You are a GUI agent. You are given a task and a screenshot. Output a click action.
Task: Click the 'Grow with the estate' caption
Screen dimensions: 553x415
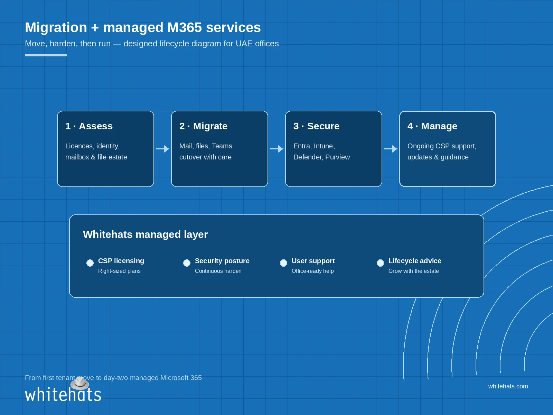pyautogui.click(x=413, y=271)
